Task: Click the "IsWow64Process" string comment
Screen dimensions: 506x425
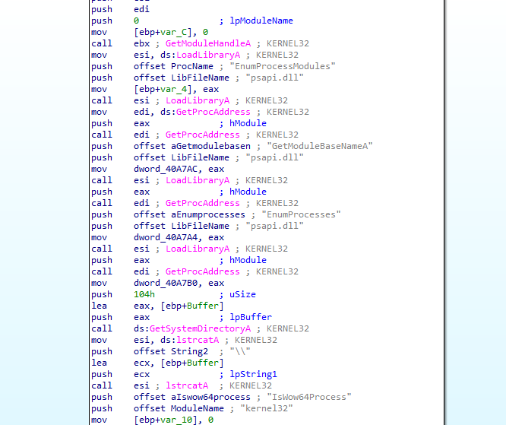Action: pos(308,397)
